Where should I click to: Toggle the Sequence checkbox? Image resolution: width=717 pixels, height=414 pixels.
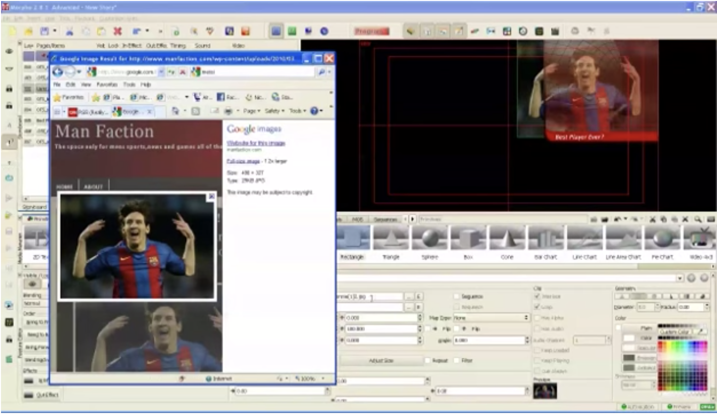click(x=456, y=297)
